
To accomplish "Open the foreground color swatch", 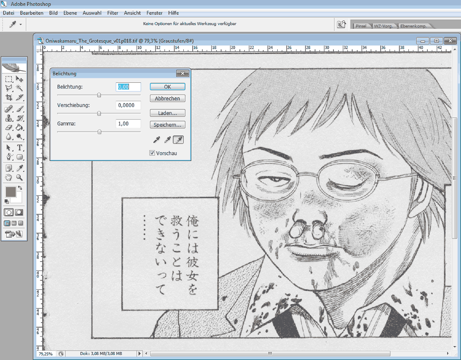I will [11, 192].
